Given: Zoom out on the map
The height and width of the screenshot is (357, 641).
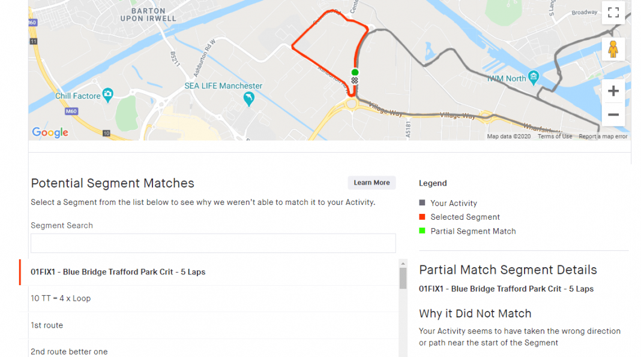Looking at the screenshot, I should 613,114.
